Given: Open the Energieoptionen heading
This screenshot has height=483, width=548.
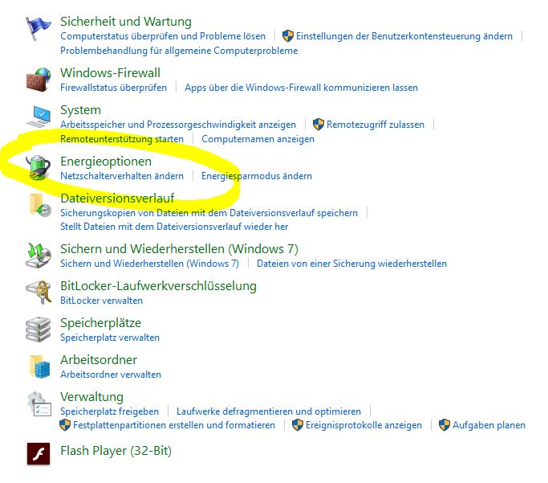Looking at the screenshot, I should click(x=106, y=162).
